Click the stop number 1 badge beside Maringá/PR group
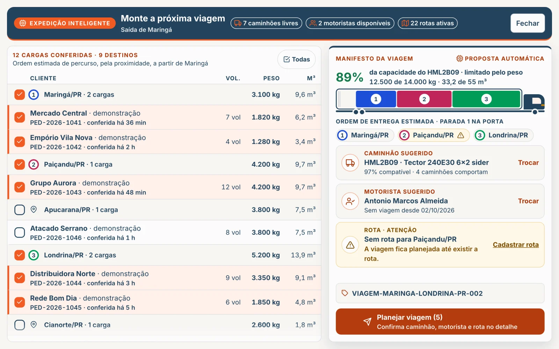 [x=34, y=95]
